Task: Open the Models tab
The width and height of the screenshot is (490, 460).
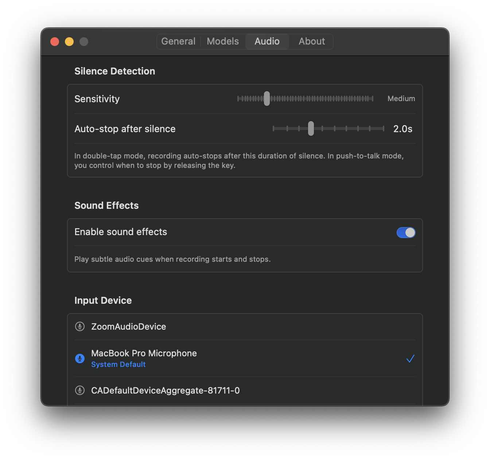Action: [x=223, y=41]
